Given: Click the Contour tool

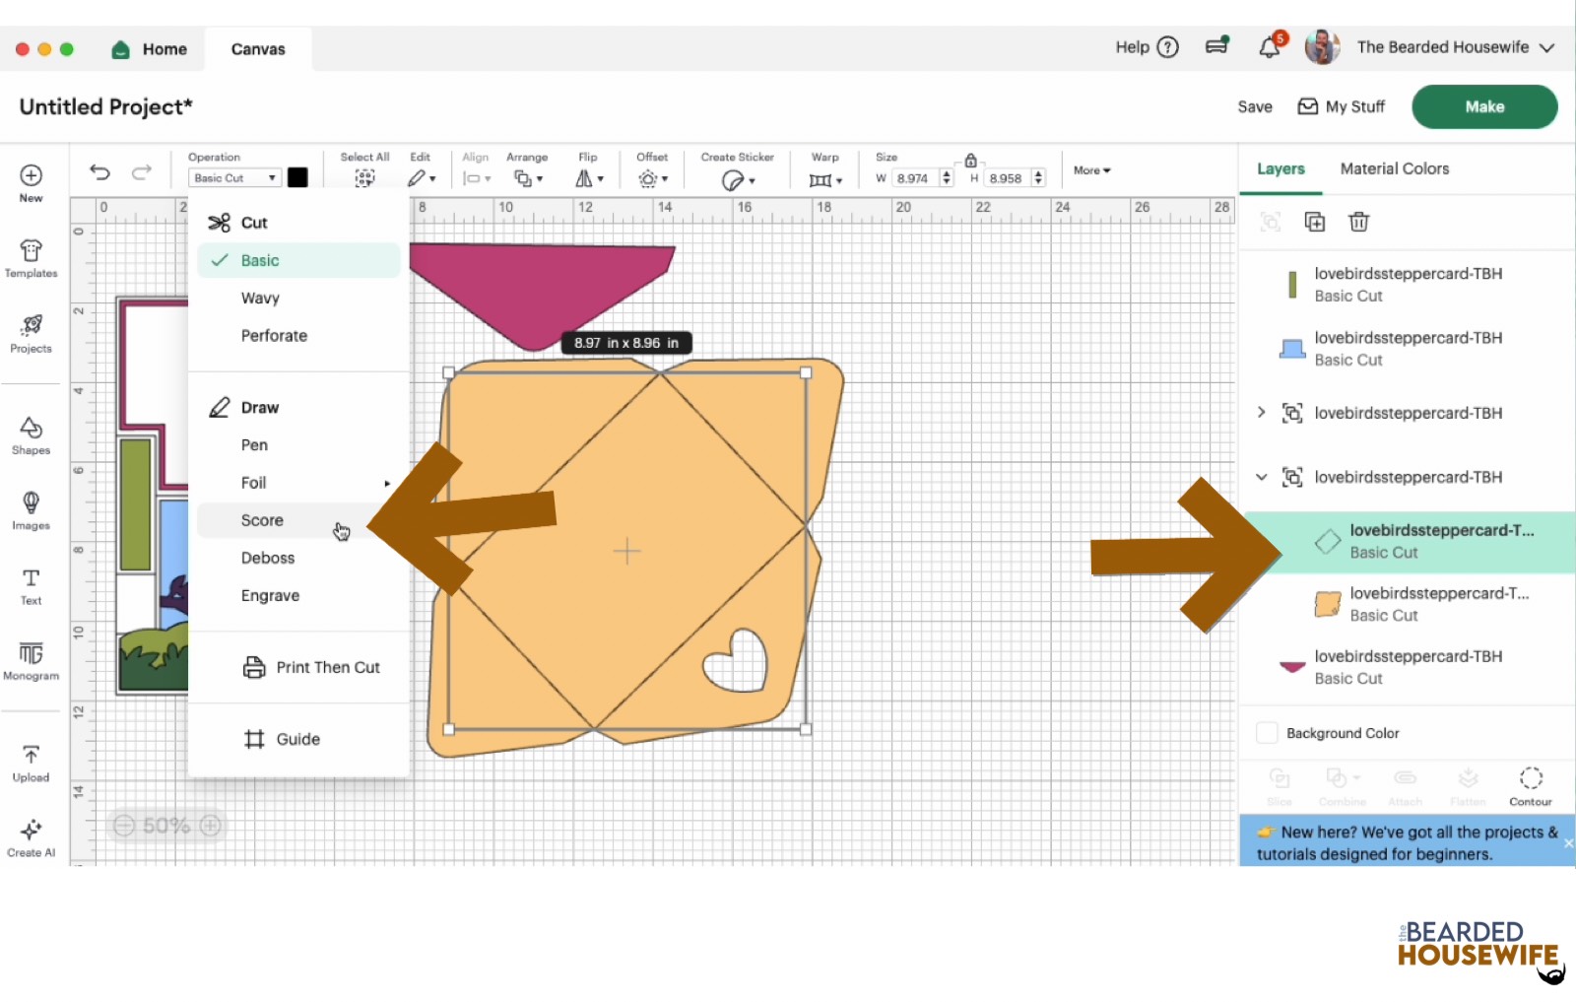Looking at the screenshot, I should pos(1530,785).
